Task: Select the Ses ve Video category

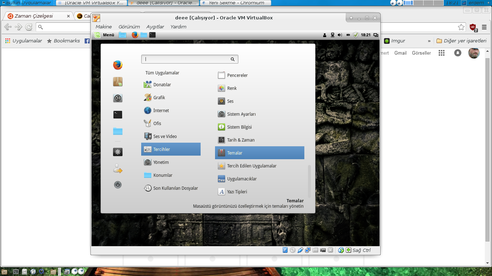Action: 171,136
